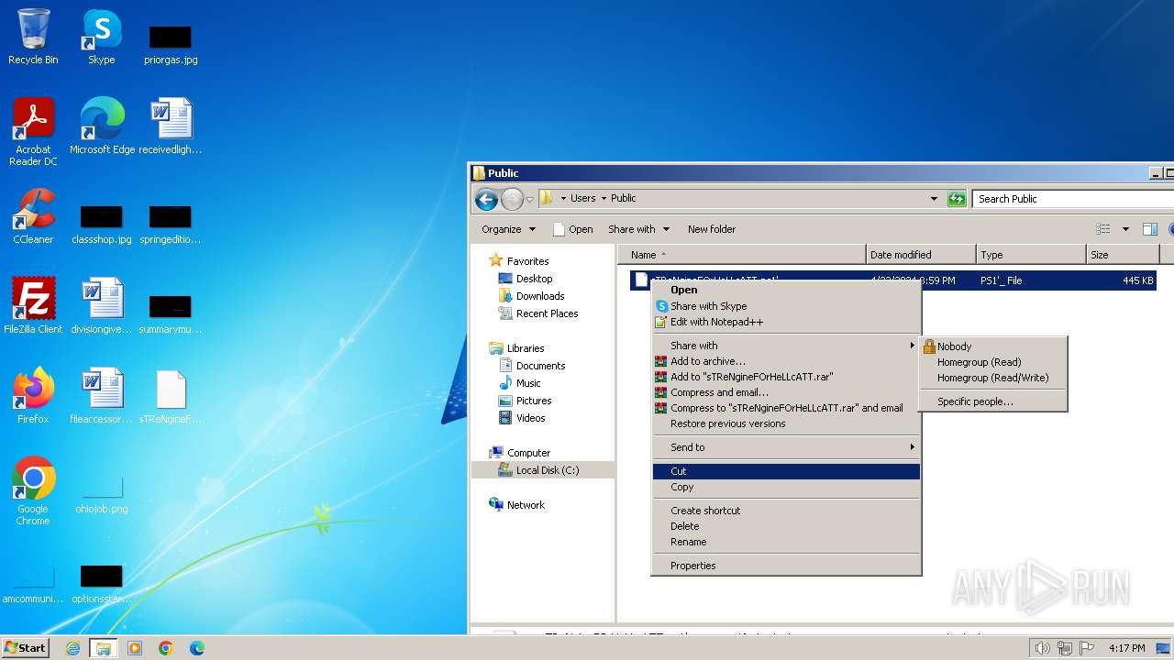Launch the FileZilla Client shortcut
Viewport: 1174px width, 660px height.
(33, 306)
